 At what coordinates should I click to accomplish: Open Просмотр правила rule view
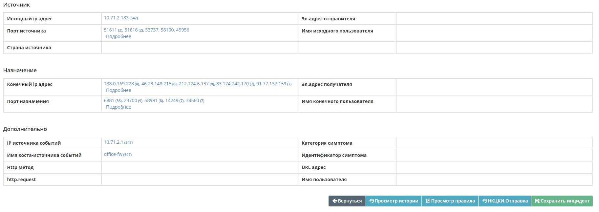pyautogui.click(x=450, y=201)
